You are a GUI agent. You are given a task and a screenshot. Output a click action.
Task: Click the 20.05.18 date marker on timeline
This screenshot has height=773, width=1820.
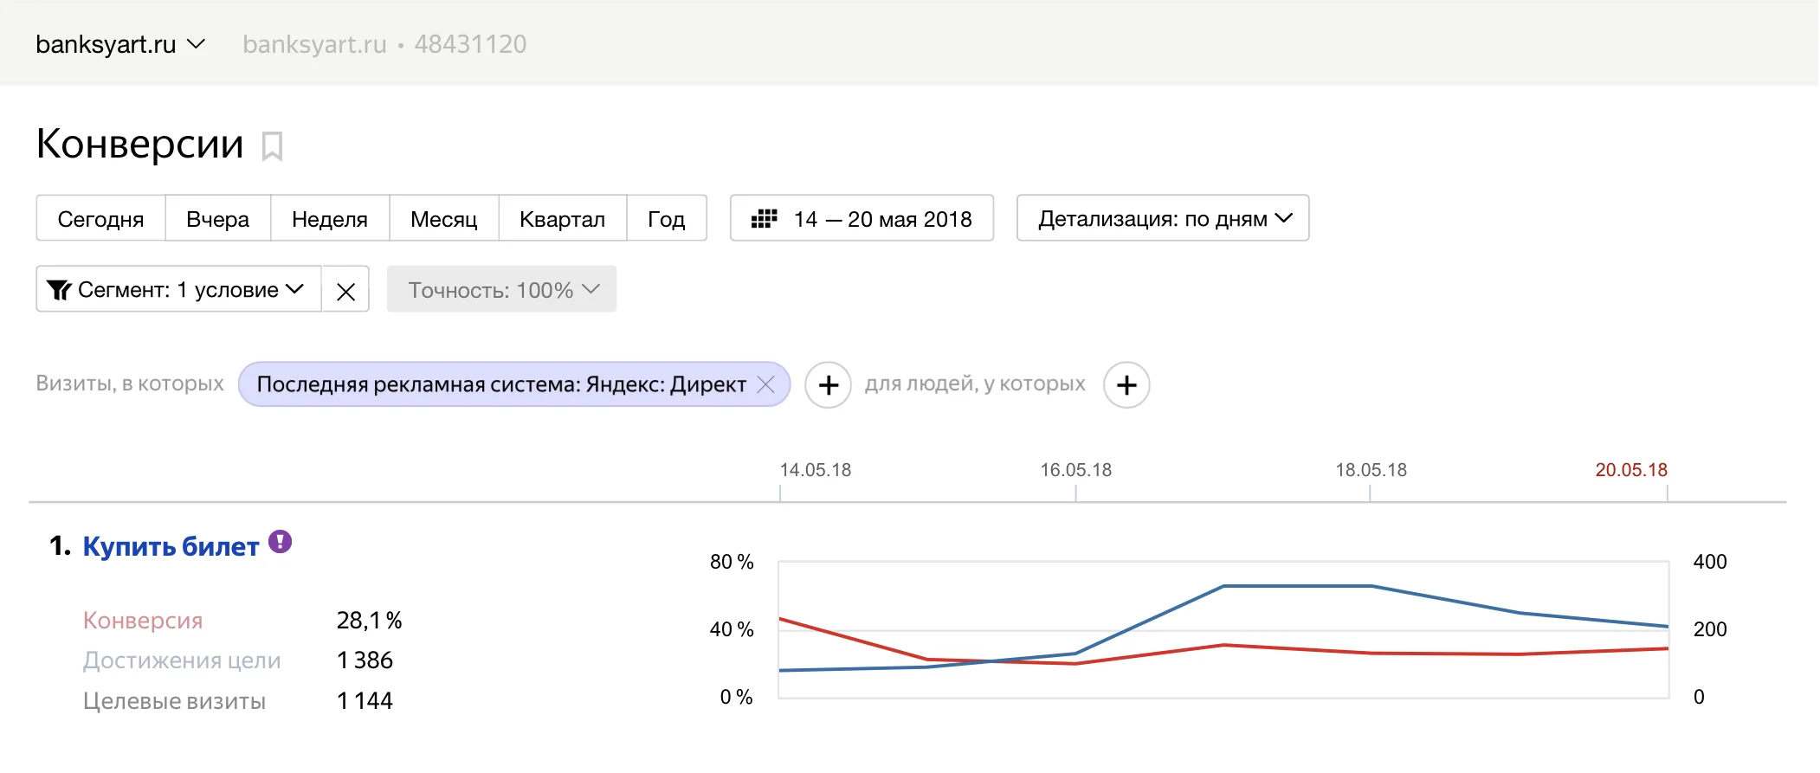(1631, 470)
